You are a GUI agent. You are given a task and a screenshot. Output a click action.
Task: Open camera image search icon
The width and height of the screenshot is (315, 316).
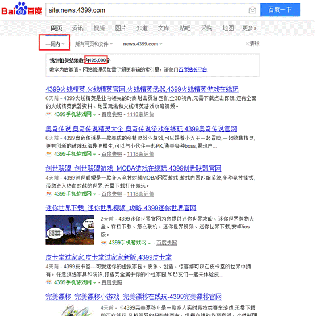pyautogui.click(x=252, y=10)
